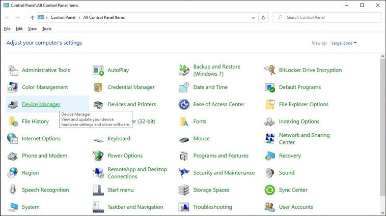
Task: Open the Sync Center icon
Action: 270,190
